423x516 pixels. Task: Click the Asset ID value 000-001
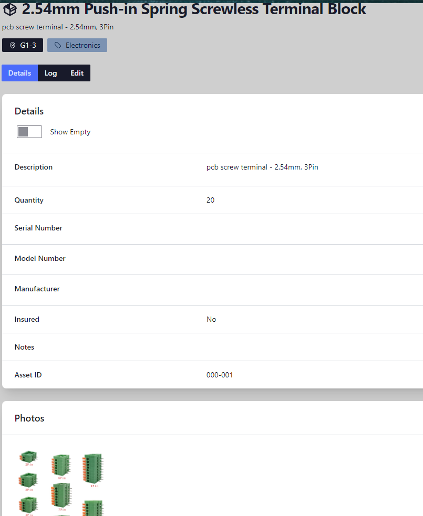[220, 375]
